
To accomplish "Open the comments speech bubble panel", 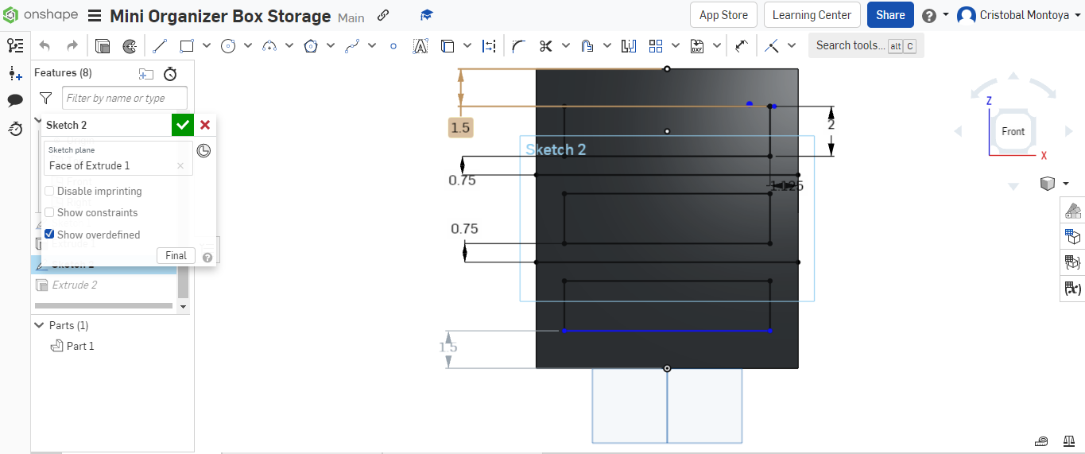I will pyautogui.click(x=14, y=100).
